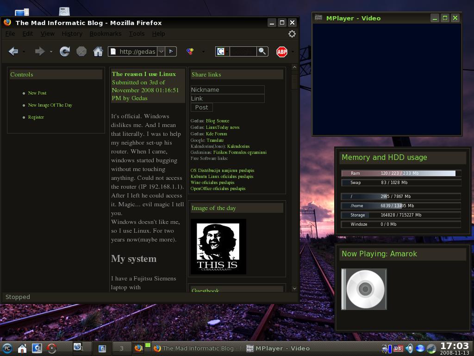The height and width of the screenshot is (356, 474).
Task: Click the Nickname input field
Action: click(x=228, y=89)
